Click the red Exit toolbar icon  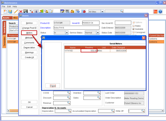(x=155, y=12)
